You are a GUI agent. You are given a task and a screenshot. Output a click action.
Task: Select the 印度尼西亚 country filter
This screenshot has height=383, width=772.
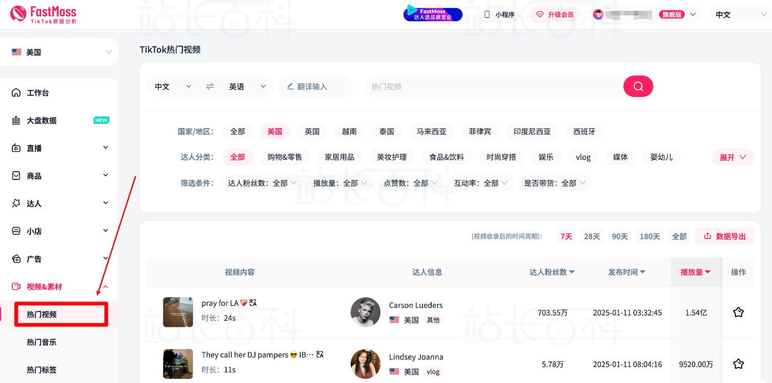pos(532,132)
